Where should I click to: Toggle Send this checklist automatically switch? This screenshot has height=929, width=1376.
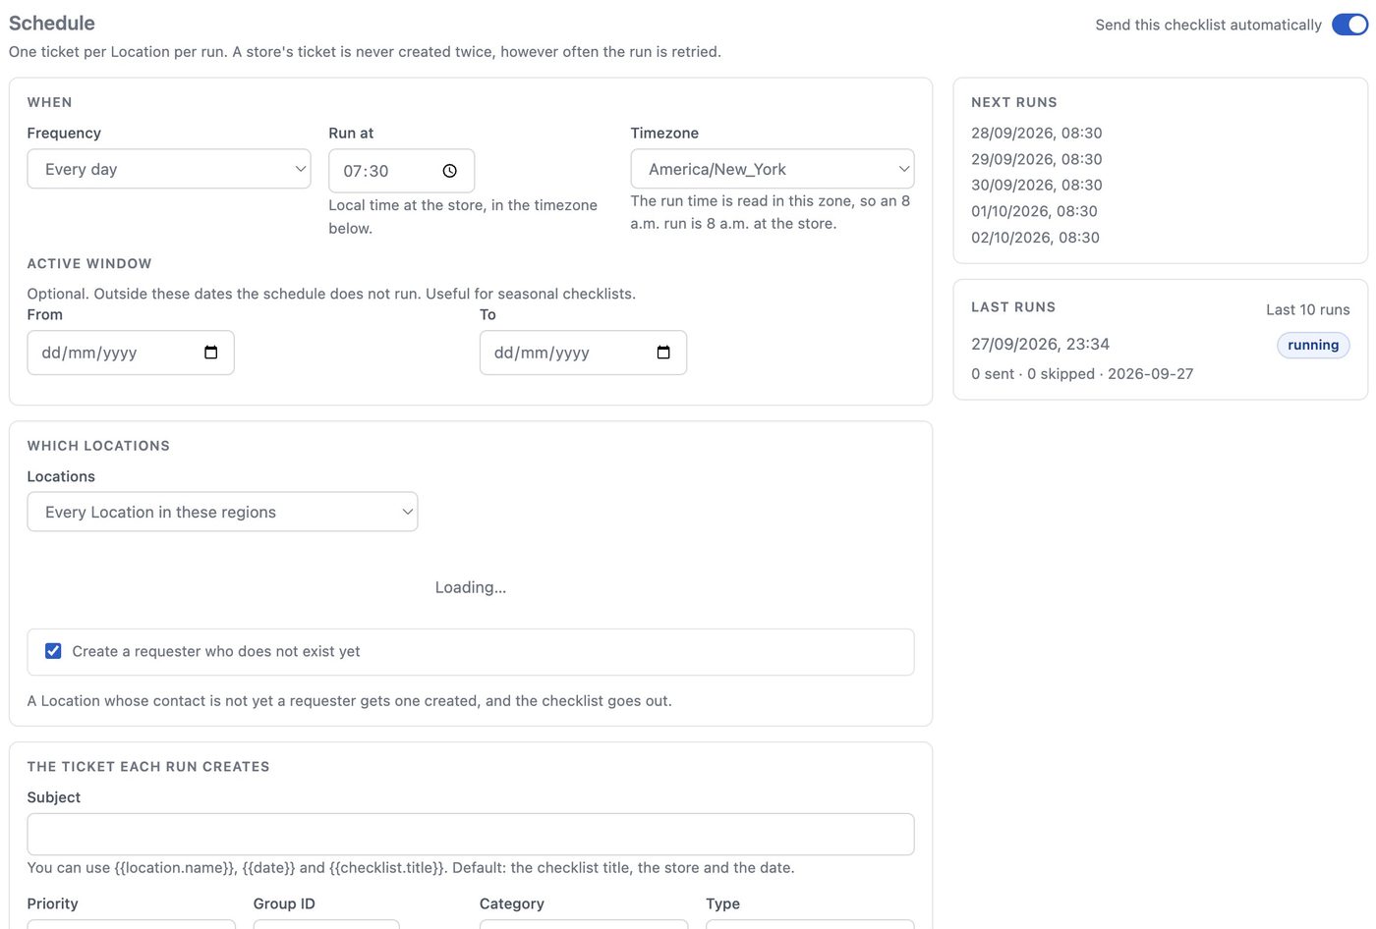pyautogui.click(x=1349, y=25)
